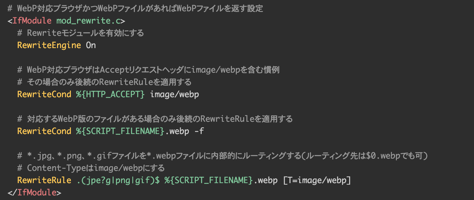Click %{SCRIPT_FILENAME} in the RewriteCond line
The image size is (474, 200).
(120, 131)
